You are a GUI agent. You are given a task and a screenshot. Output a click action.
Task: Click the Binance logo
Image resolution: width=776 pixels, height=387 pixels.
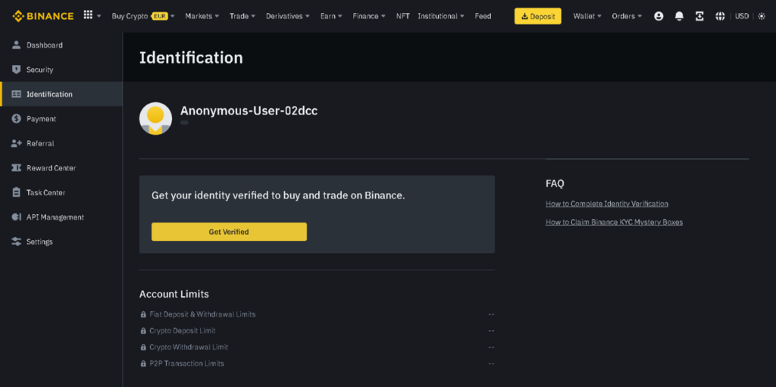(43, 16)
